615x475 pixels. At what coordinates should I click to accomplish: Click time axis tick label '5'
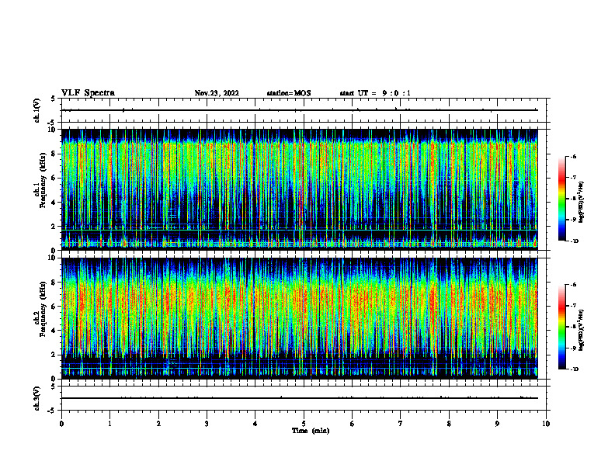[x=304, y=424]
